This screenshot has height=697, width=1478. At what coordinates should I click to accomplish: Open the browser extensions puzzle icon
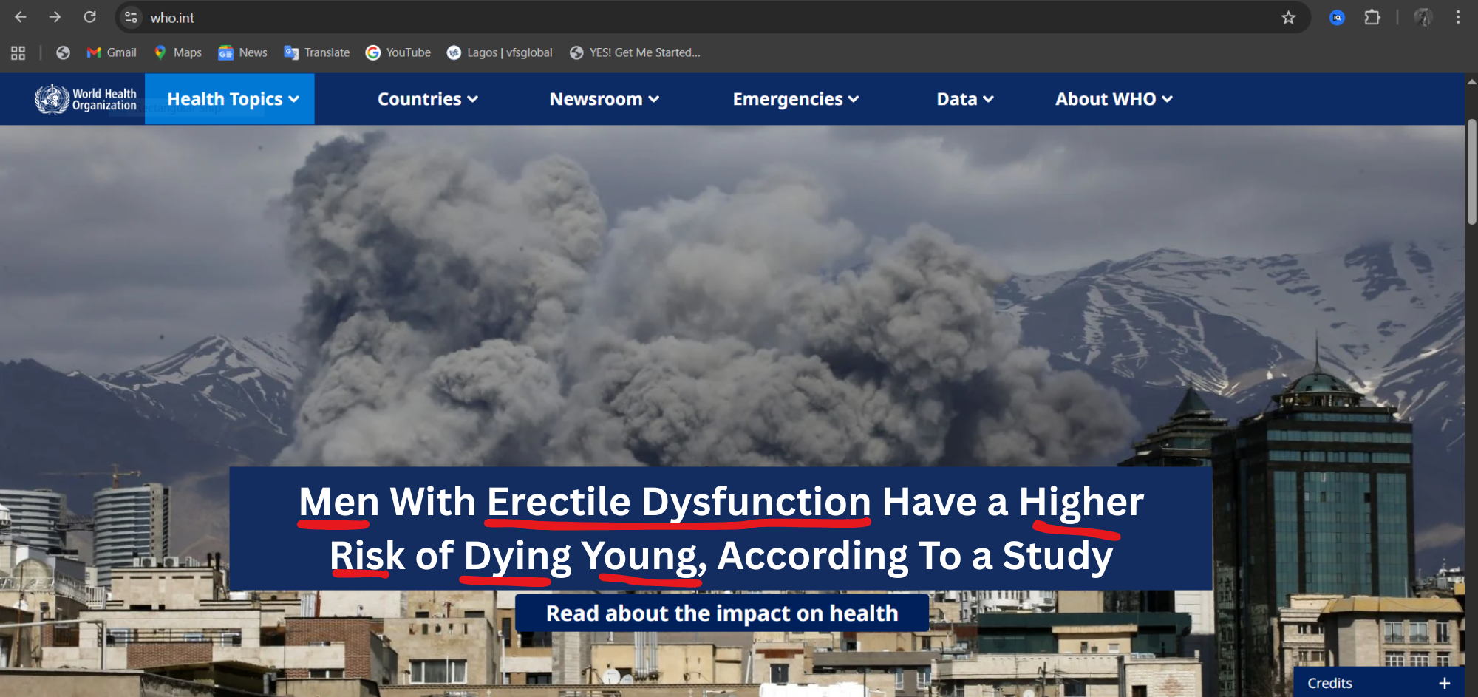point(1372,18)
